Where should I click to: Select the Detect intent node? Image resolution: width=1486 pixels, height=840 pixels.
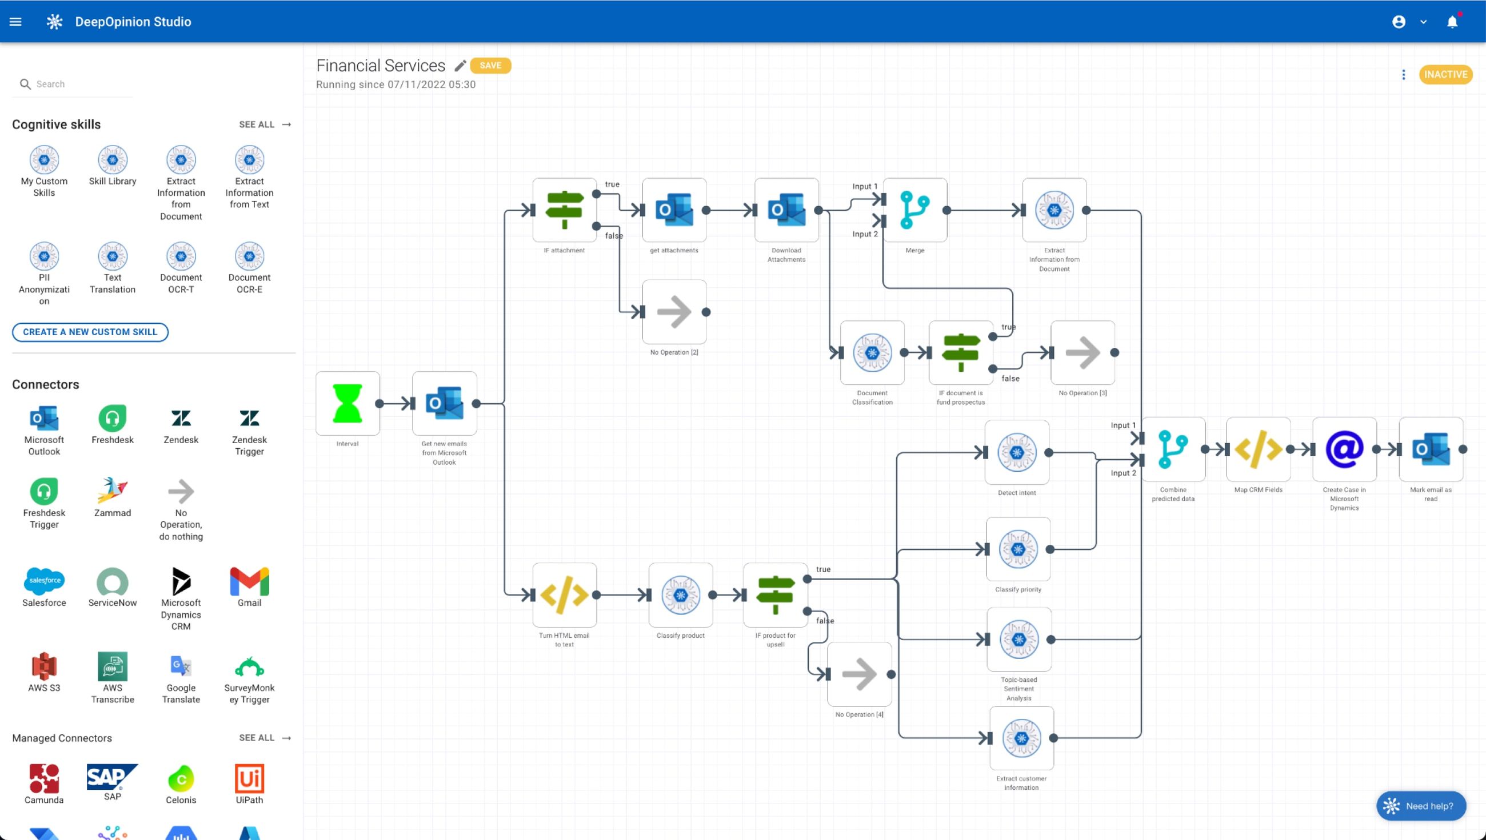point(1017,452)
